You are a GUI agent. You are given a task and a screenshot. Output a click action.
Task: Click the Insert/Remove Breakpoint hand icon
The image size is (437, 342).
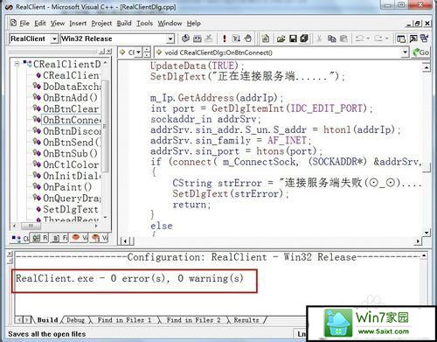tap(248, 38)
